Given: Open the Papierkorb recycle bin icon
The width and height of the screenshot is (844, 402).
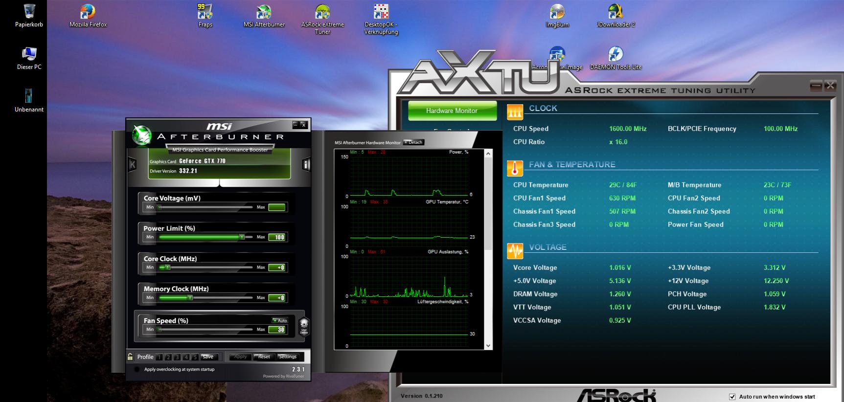Looking at the screenshot, I should pos(29,15).
